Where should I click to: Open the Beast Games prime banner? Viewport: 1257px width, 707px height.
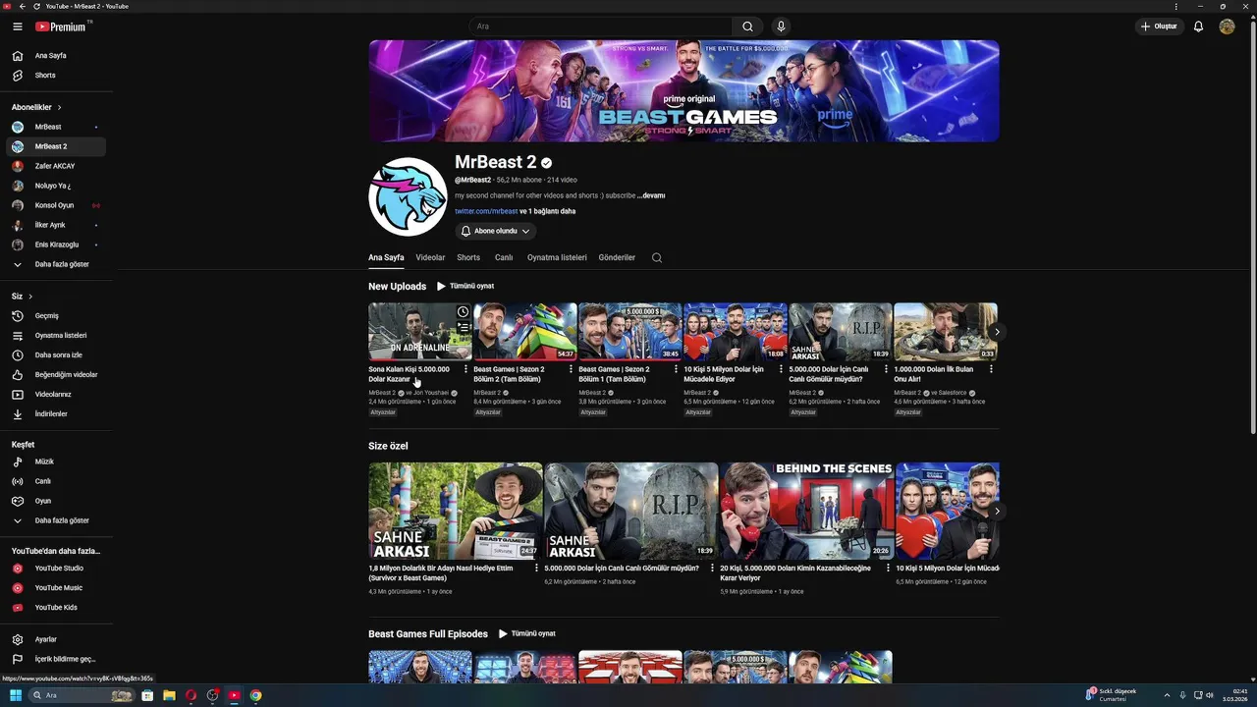(683, 91)
